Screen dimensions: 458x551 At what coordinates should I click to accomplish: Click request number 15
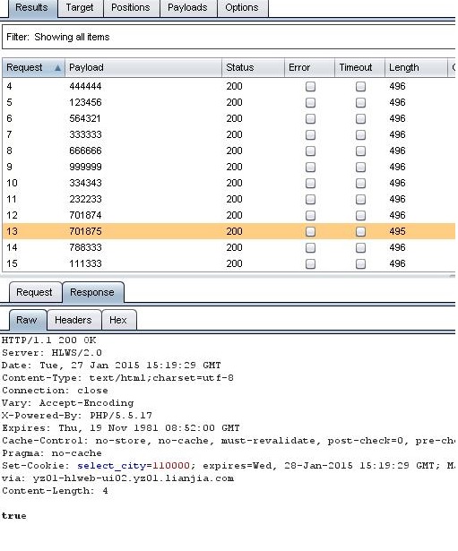pos(12,264)
